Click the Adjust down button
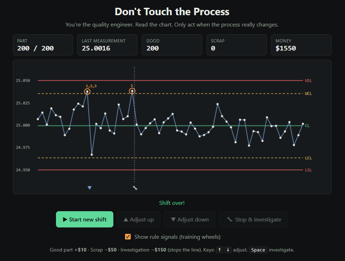 coord(190,219)
